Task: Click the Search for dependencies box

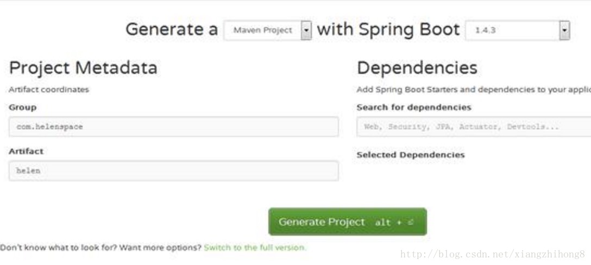Action: (x=474, y=127)
